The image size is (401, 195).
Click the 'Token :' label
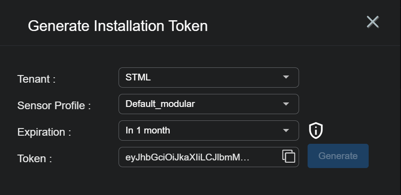[x=35, y=159]
